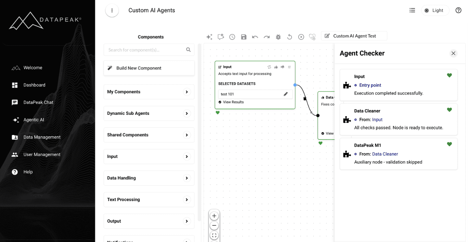
Task: Open the list view icon in top bar
Action: pyautogui.click(x=412, y=10)
